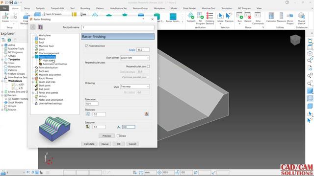Select Hole Feature Sets in Explorer tree
This screenshot has width=314, height=176.
18,77
